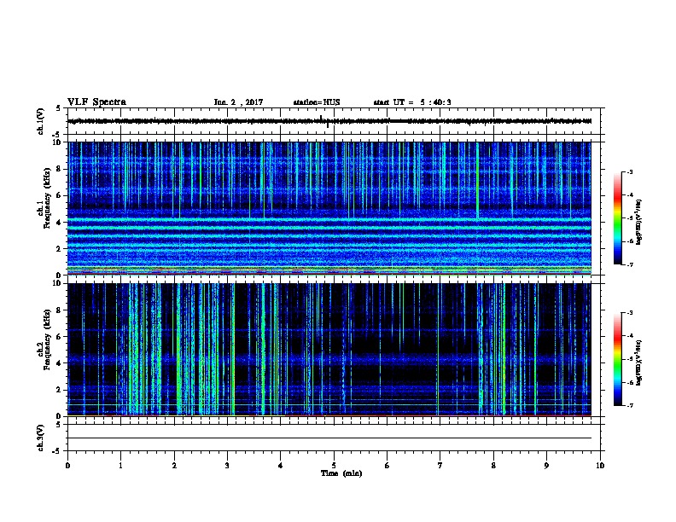The image size is (676, 522).
Task: Click the "ch.1(V)" vertical axis label
Action: [40, 121]
